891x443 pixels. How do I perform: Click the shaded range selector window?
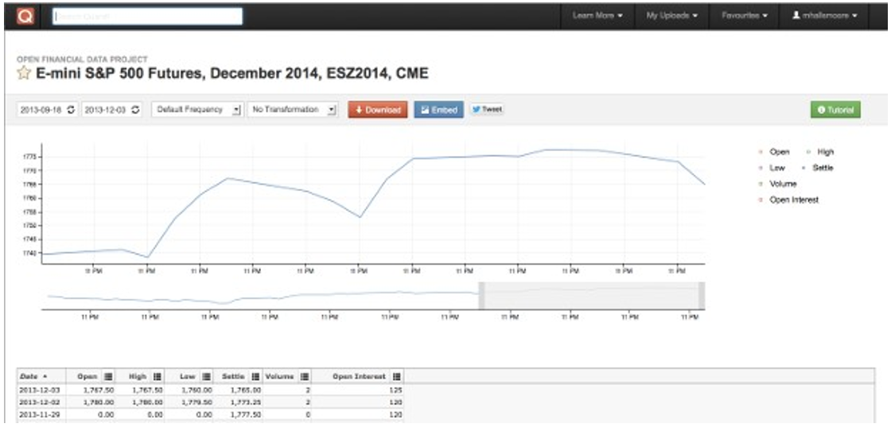click(592, 295)
